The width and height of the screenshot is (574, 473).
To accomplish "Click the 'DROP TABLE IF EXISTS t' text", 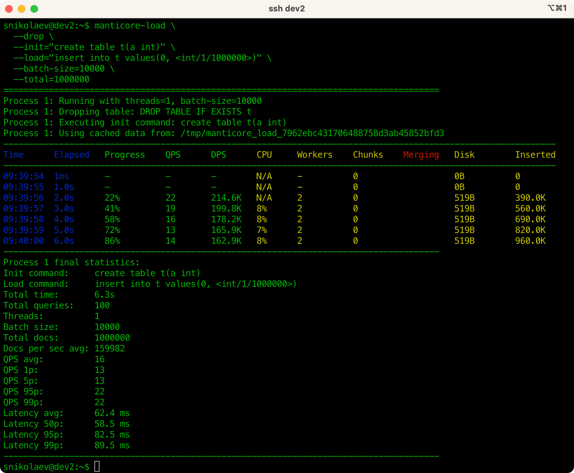I will [196, 112].
